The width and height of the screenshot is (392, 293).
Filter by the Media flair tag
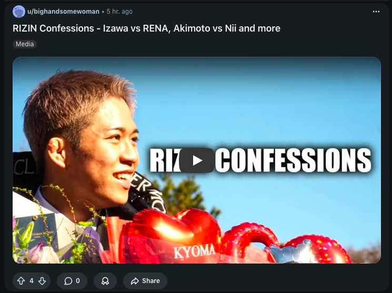(x=25, y=44)
